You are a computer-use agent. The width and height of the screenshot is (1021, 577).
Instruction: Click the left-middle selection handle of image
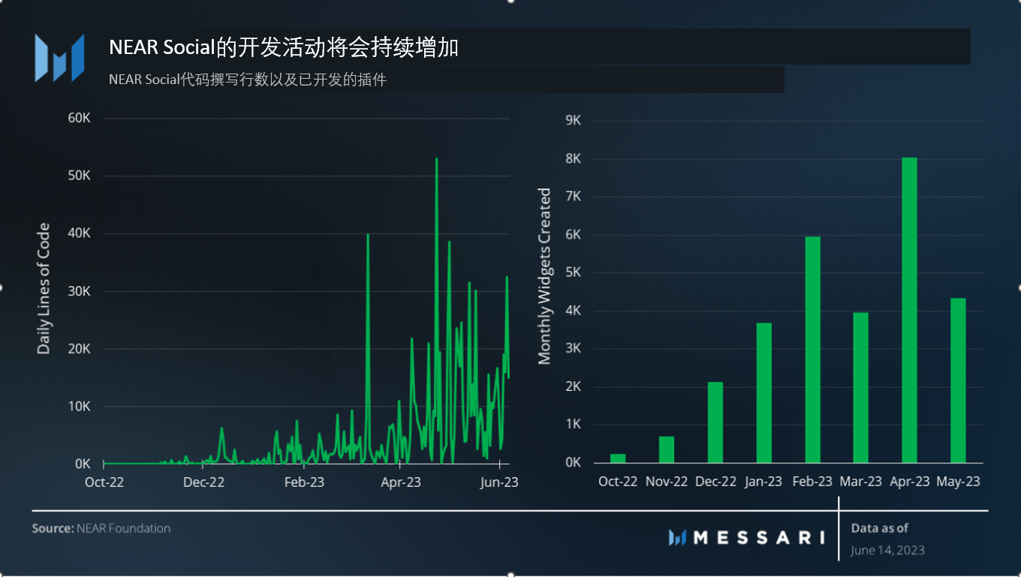2,287
